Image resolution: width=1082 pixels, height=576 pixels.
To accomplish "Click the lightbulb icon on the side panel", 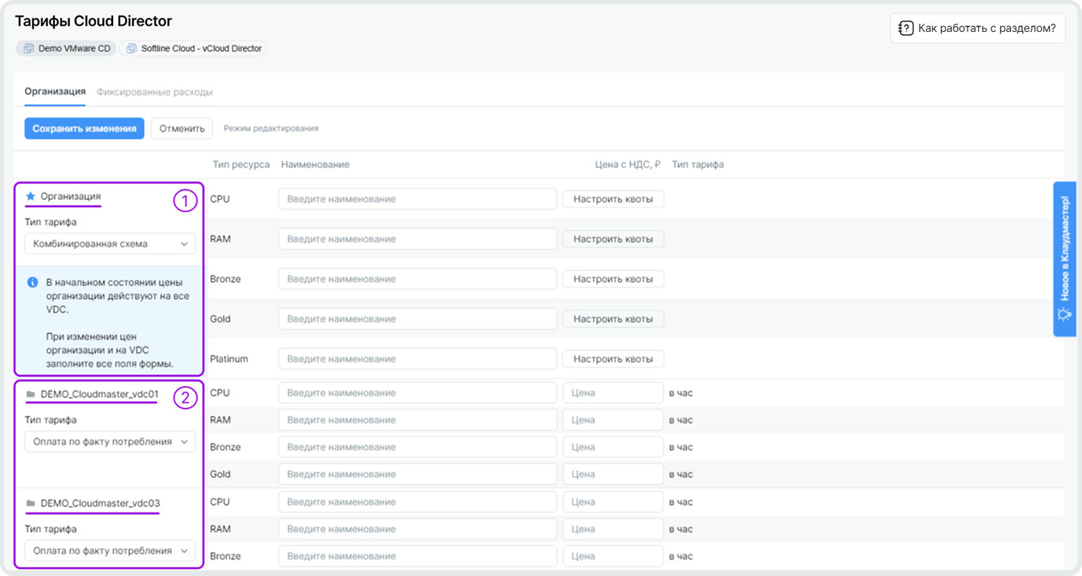I will (x=1064, y=314).
